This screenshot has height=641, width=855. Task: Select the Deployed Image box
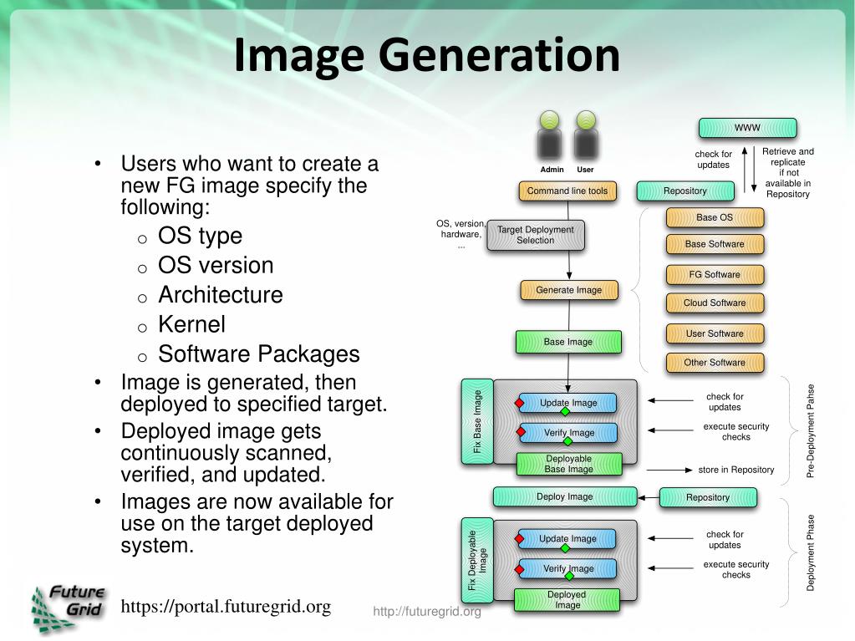click(567, 600)
